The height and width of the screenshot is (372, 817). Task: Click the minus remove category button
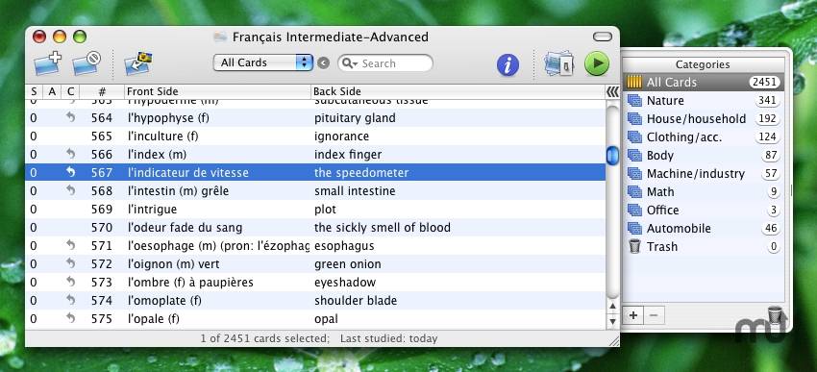[654, 315]
